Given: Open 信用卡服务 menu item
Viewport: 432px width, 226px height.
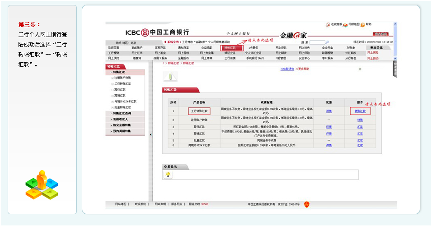Looking at the screenshot, I should click(160, 58).
